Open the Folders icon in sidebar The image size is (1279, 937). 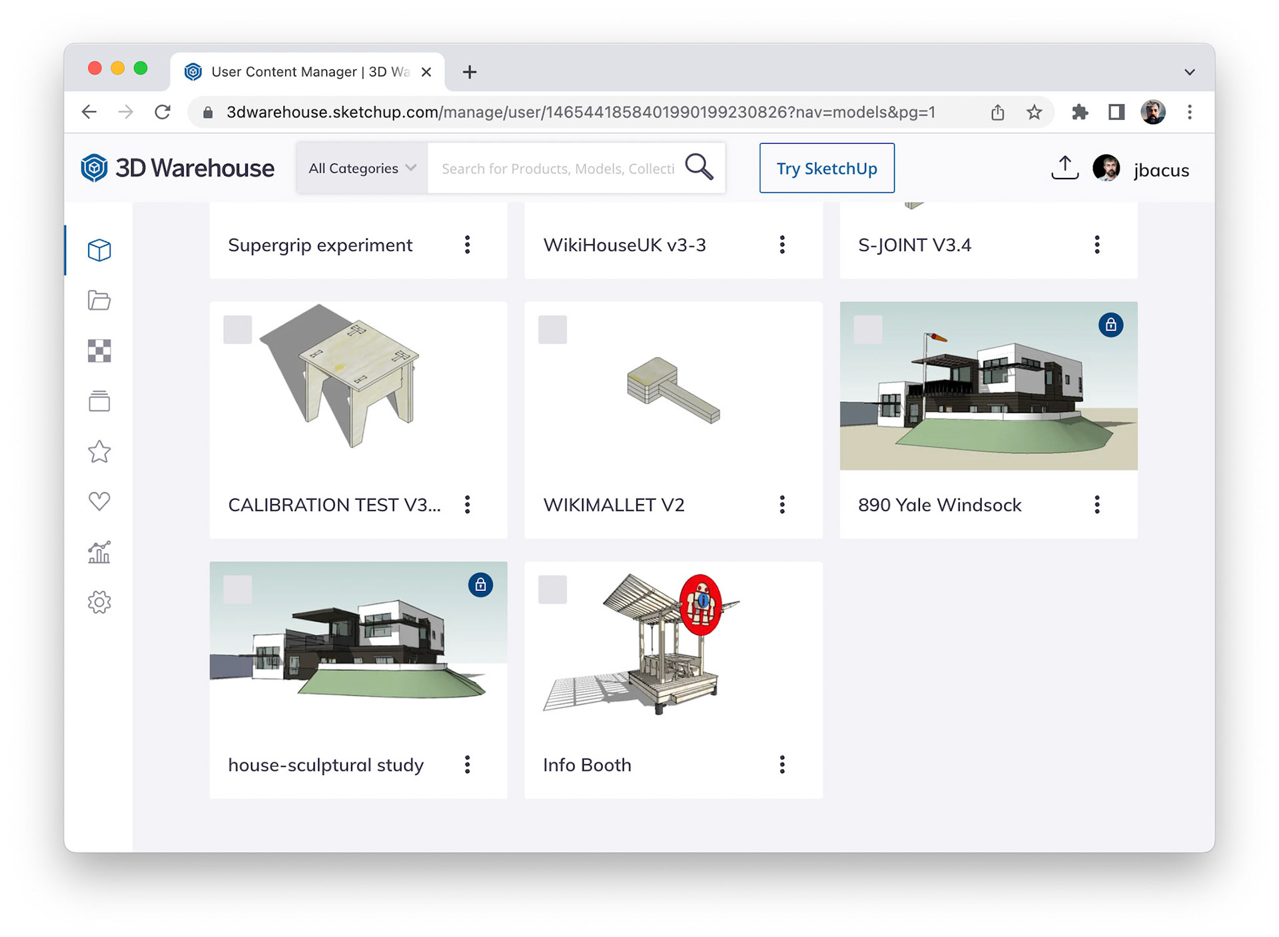(x=99, y=301)
